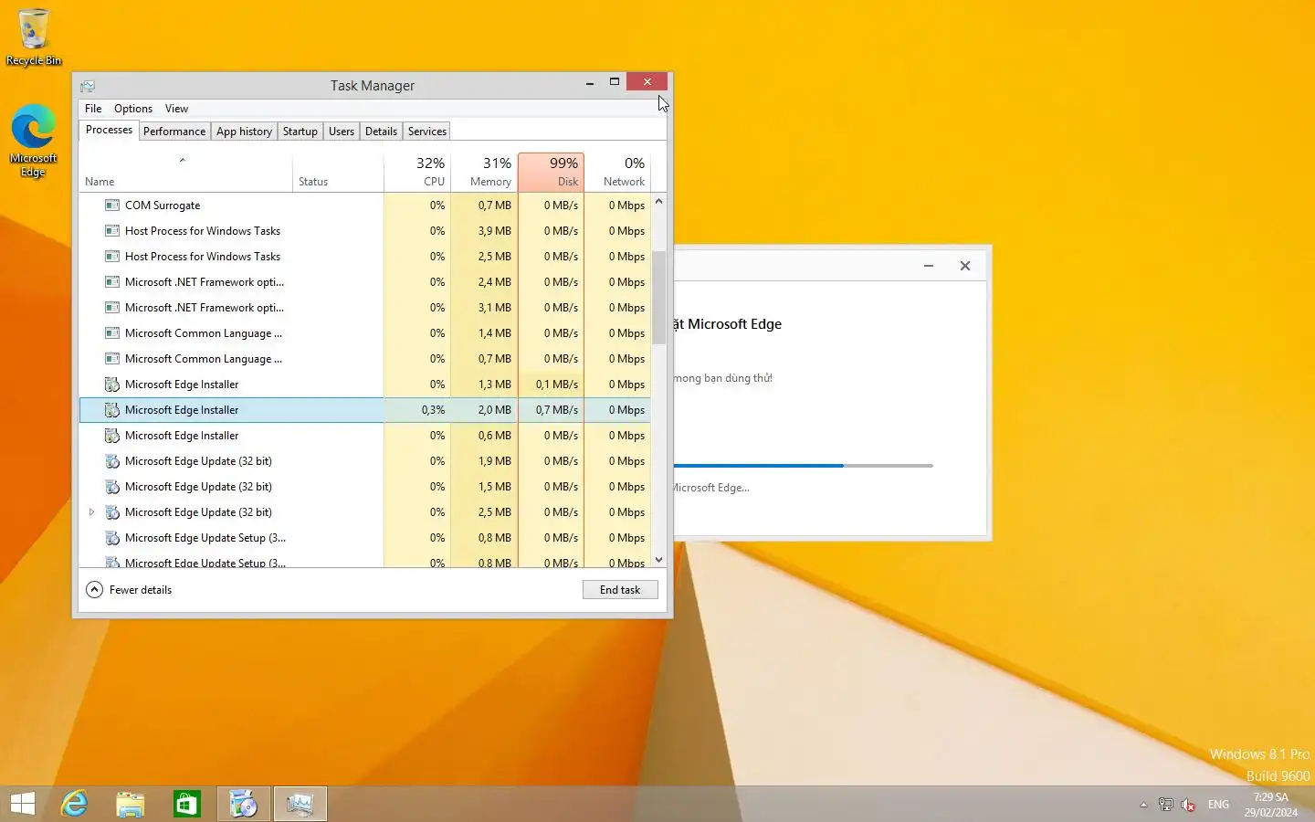Click the 0,3% CPU value
Screen dimensions: 1315x822
pyautogui.click(x=433, y=410)
